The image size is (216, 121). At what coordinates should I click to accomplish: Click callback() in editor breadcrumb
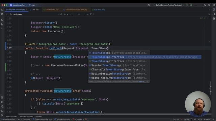39,116
